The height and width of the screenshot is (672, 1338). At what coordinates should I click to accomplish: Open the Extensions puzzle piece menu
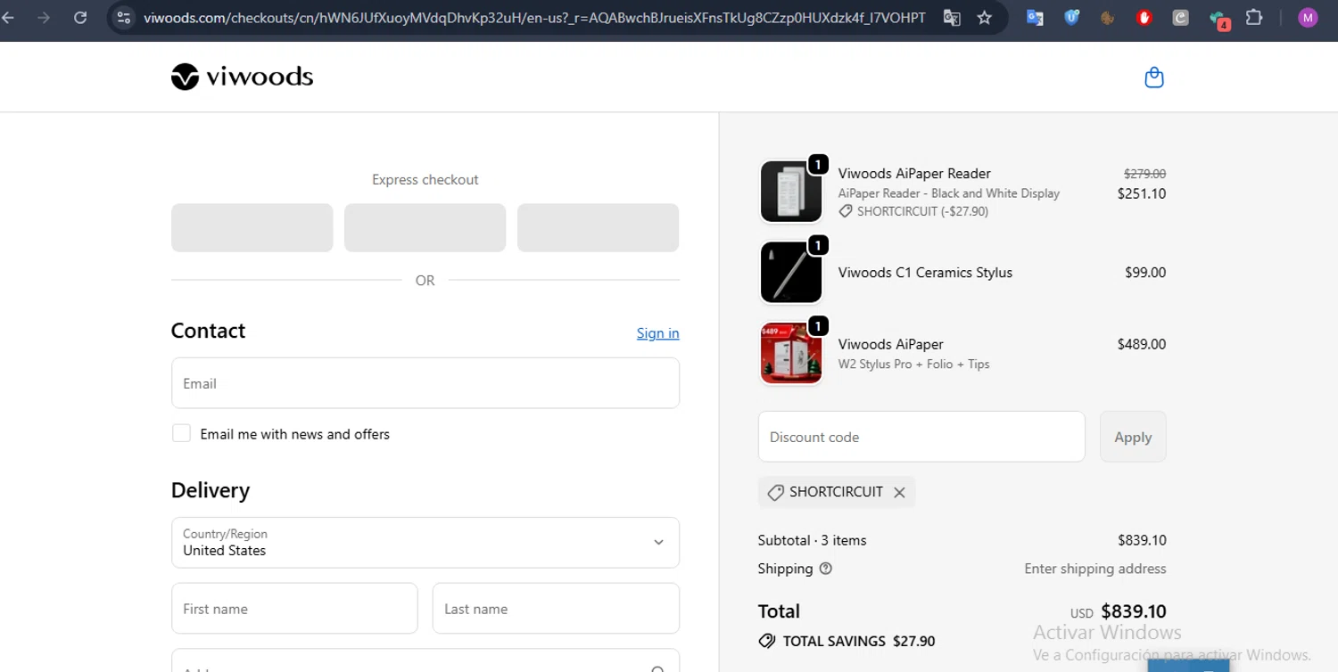tap(1254, 17)
